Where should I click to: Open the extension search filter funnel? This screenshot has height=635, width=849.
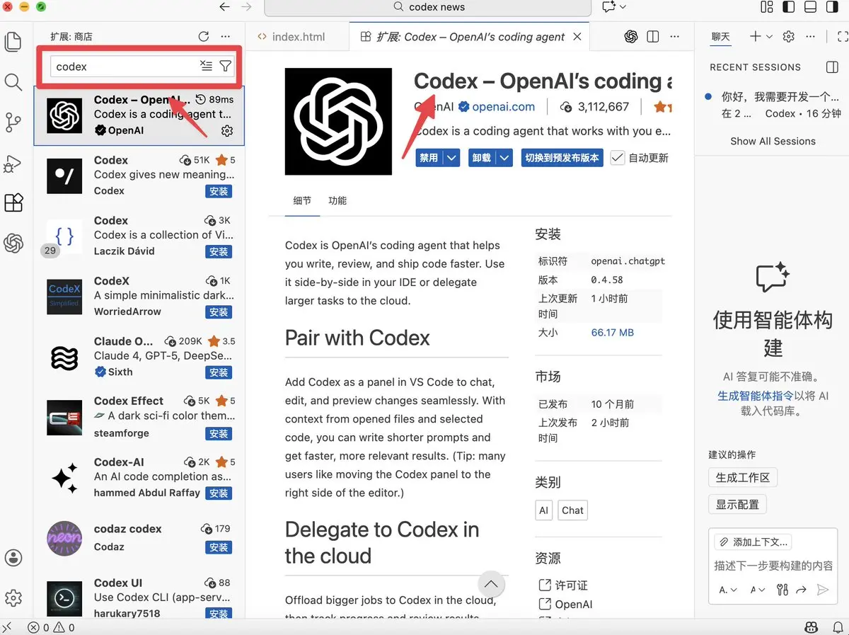[x=225, y=66]
